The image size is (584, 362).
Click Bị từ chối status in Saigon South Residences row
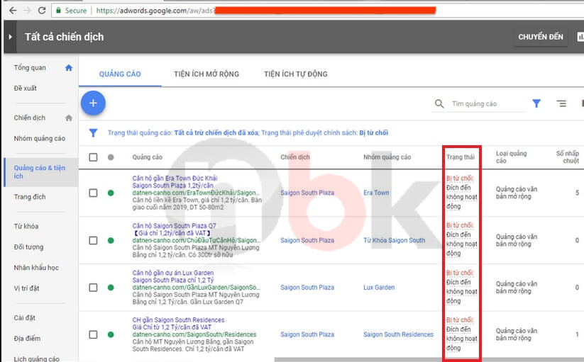460,320
